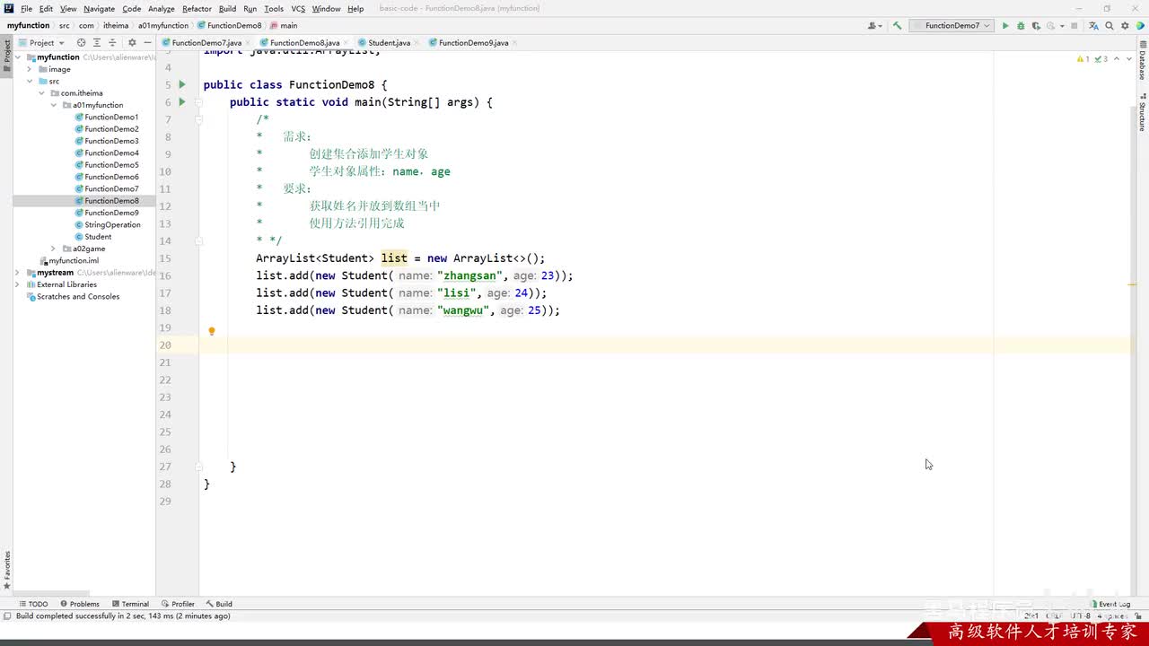
Task: Expand all nodes in the Project panel
Action: click(x=97, y=42)
